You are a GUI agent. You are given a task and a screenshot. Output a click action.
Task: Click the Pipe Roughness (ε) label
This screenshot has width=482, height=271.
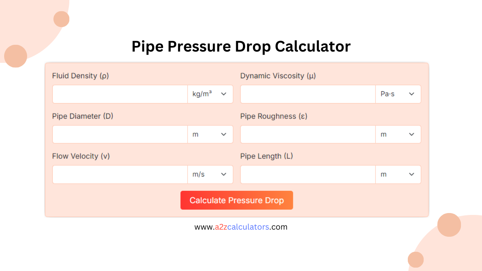click(273, 116)
